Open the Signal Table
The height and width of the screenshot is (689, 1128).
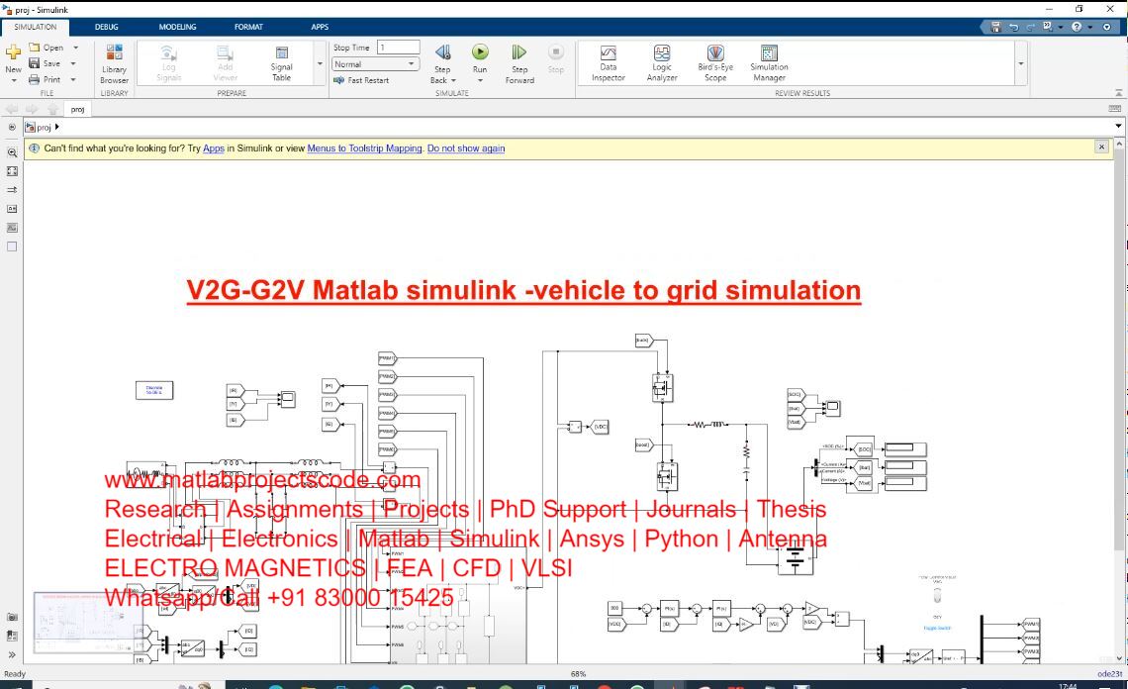click(282, 61)
